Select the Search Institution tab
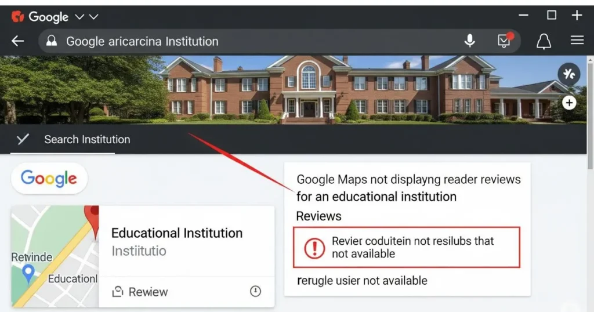 tap(87, 139)
